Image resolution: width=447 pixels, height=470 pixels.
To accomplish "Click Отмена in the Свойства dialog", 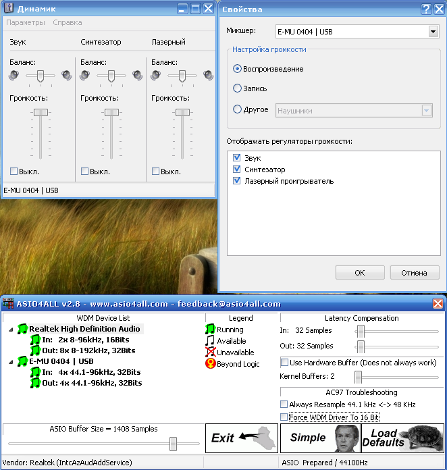I will 415,272.
